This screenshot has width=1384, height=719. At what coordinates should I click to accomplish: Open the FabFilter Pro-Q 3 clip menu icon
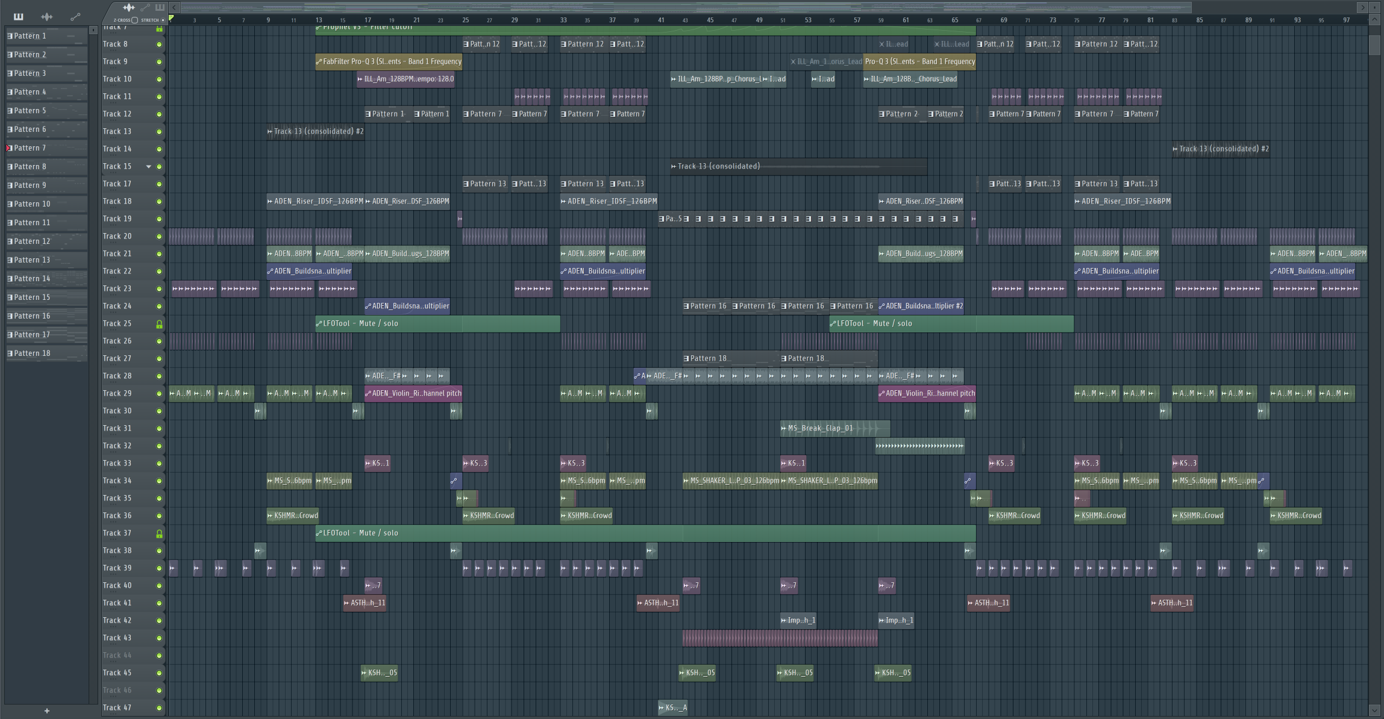point(319,61)
